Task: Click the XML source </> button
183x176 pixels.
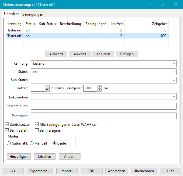Action: tap(13, 171)
